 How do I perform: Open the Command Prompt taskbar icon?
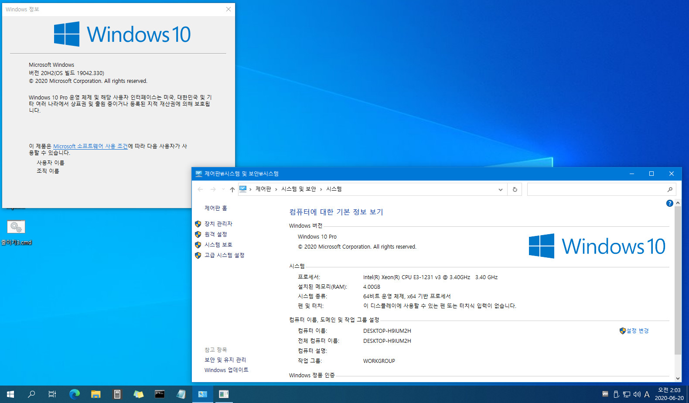pyautogui.click(x=160, y=394)
